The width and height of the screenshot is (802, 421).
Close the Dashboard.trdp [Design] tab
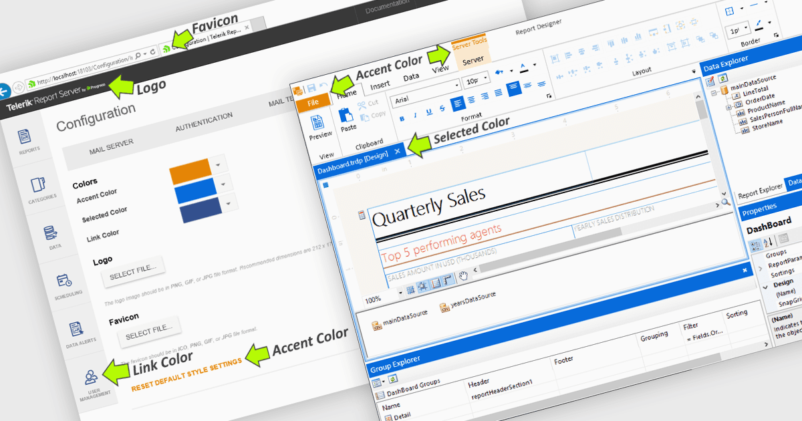[397, 151]
